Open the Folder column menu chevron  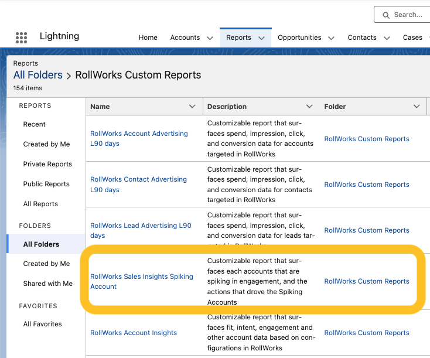tap(417, 107)
